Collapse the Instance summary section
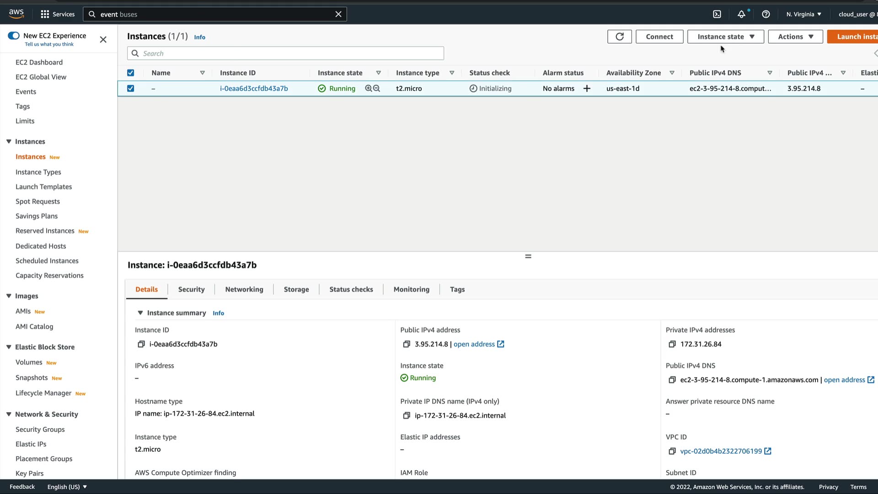 coord(140,313)
